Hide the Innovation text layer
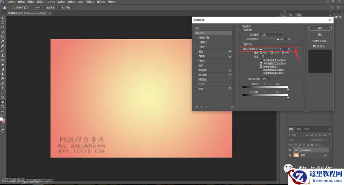344x185 pixels. pyautogui.click(x=290, y=150)
